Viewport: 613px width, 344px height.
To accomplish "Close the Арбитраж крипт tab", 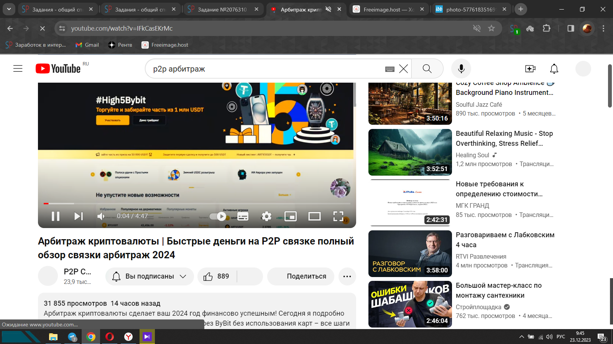I will 339,9.
